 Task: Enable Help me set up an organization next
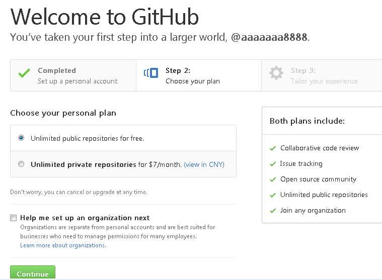14,218
